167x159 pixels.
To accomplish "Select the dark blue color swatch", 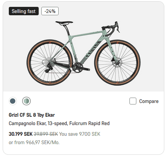I will [x=13, y=101].
